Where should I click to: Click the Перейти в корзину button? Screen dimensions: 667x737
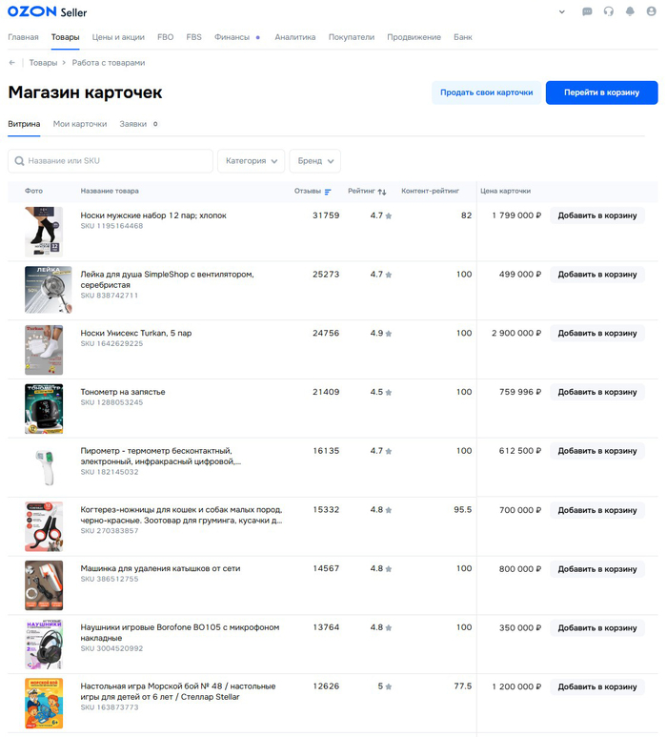click(x=601, y=92)
